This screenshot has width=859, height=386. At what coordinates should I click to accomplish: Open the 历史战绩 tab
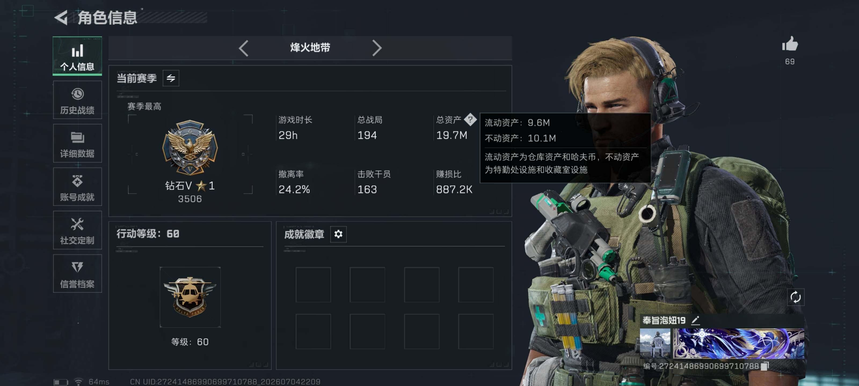(77, 100)
